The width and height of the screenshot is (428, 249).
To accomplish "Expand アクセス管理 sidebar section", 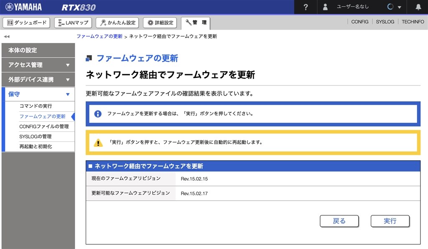I will coord(38,65).
